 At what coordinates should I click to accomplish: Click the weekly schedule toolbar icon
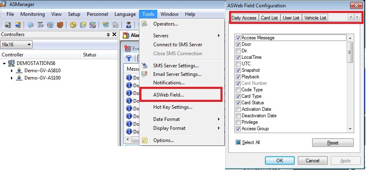click(x=83, y=25)
